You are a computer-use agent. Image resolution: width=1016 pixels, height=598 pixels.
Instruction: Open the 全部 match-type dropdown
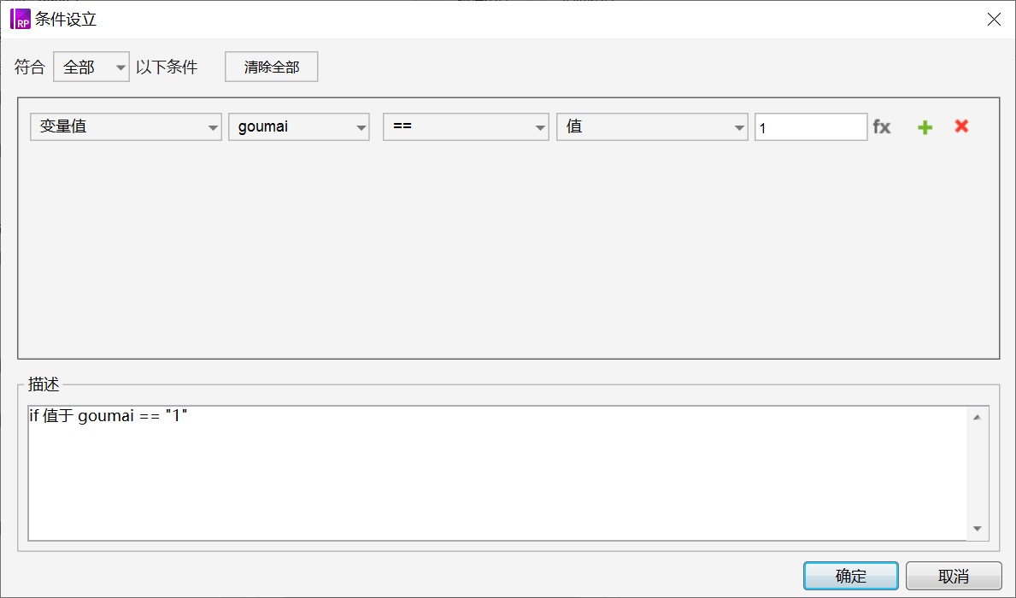(x=91, y=67)
